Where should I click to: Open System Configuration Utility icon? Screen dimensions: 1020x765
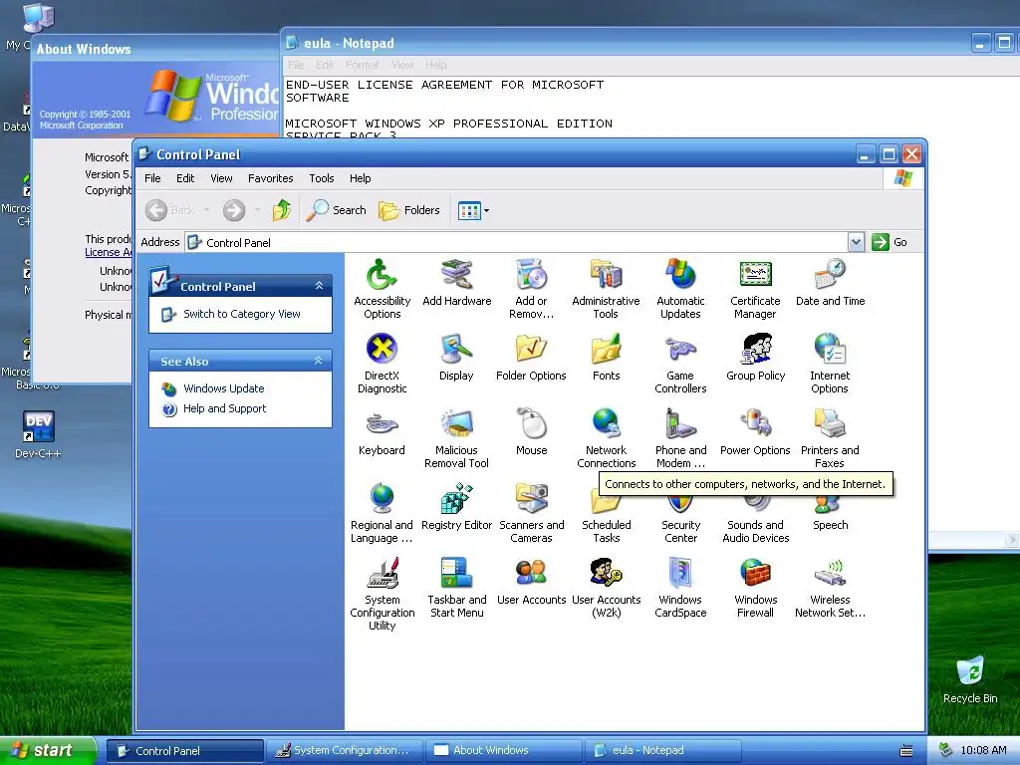pos(382,573)
